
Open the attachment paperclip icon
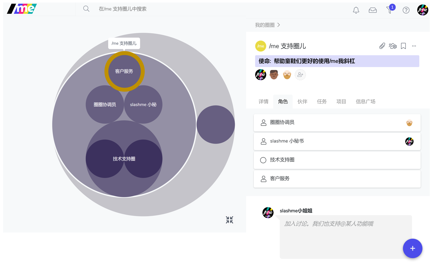(x=382, y=46)
